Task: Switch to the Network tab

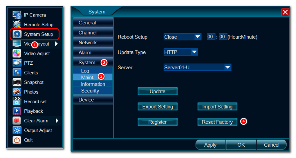Action: coord(93,43)
